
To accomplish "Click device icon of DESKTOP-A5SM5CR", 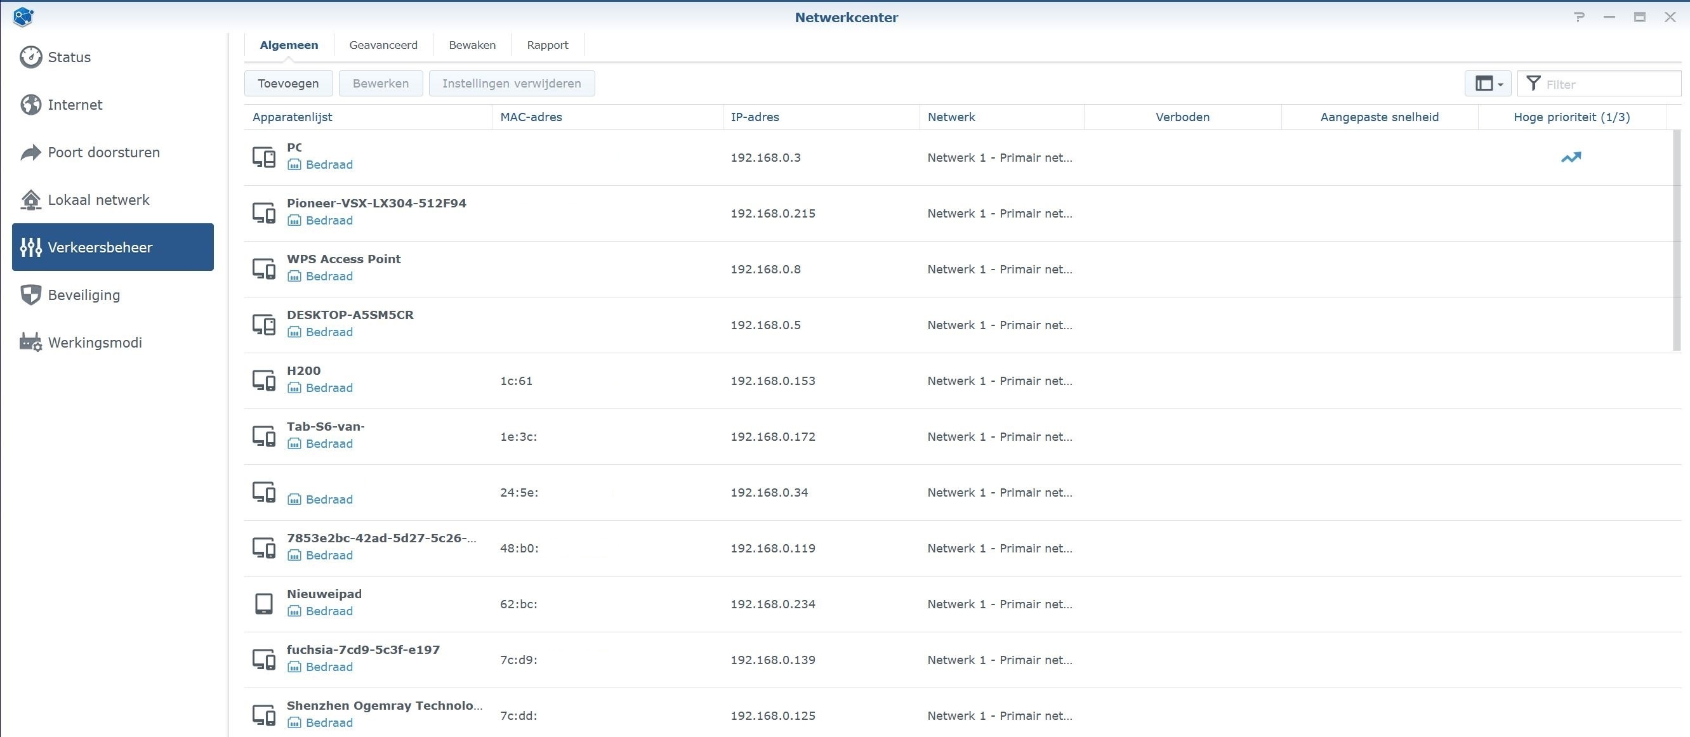I will (264, 325).
